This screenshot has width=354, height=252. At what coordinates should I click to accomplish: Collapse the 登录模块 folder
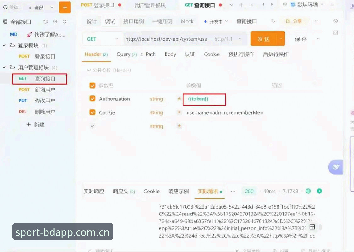tap(4, 45)
